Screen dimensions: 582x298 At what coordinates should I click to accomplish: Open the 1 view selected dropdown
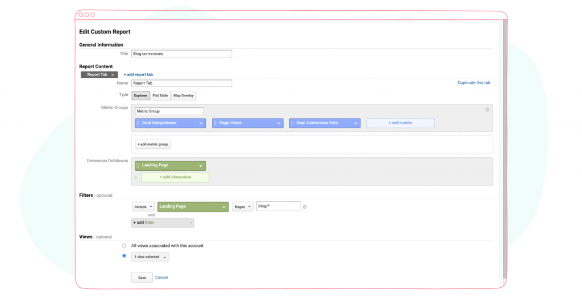[x=150, y=257]
